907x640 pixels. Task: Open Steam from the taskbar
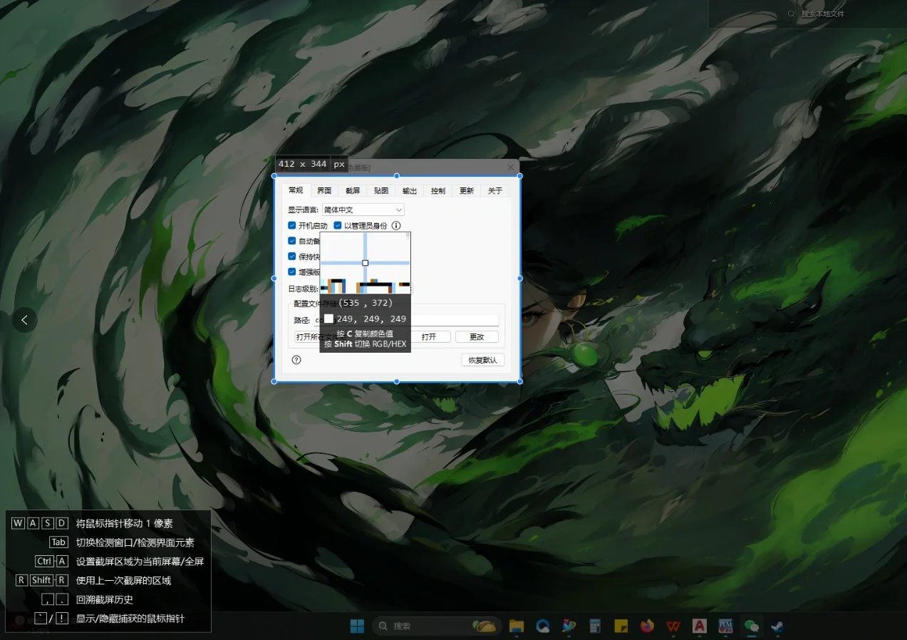[x=777, y=626]
